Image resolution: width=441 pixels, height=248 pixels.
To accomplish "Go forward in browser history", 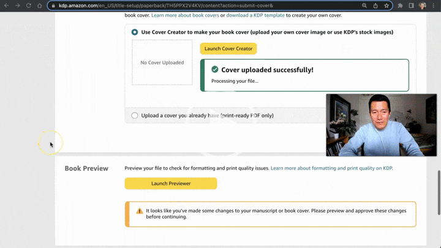I will click(17, 6).
